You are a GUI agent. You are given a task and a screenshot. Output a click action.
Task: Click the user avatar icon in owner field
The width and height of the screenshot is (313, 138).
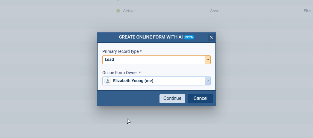tap(108, 81)
